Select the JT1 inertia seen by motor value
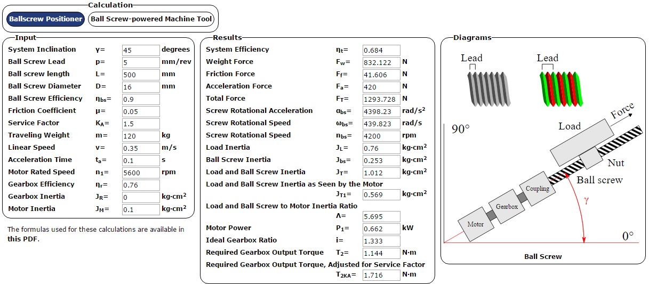 [x=381, y=194]
